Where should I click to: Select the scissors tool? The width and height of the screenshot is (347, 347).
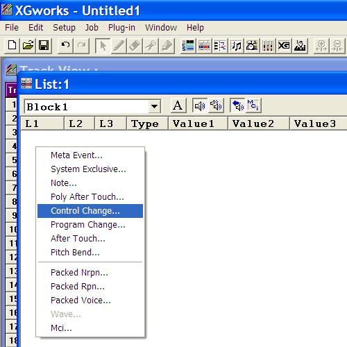151,45
